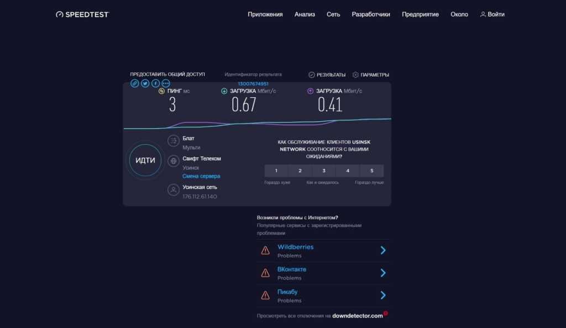The width and height of the screenshot is (566, 328).
Task: Share the result on Facebook
Action: pyautogui.click(x=155, y=83)
